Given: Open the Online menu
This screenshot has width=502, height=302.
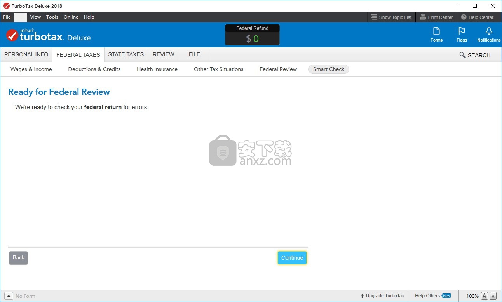Looking at the screenshot, I should (x=71, y=17).
